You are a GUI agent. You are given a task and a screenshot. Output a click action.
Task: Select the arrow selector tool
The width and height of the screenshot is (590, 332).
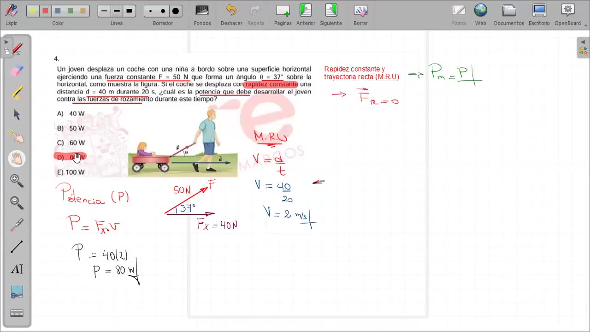(17, 115)
